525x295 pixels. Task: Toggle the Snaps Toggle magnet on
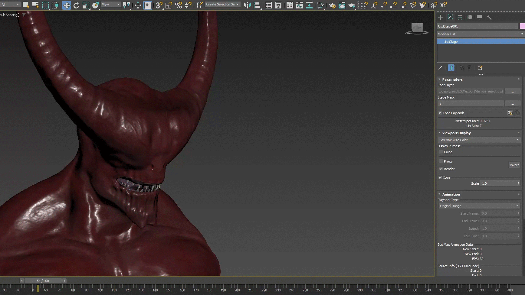[159, 5]
